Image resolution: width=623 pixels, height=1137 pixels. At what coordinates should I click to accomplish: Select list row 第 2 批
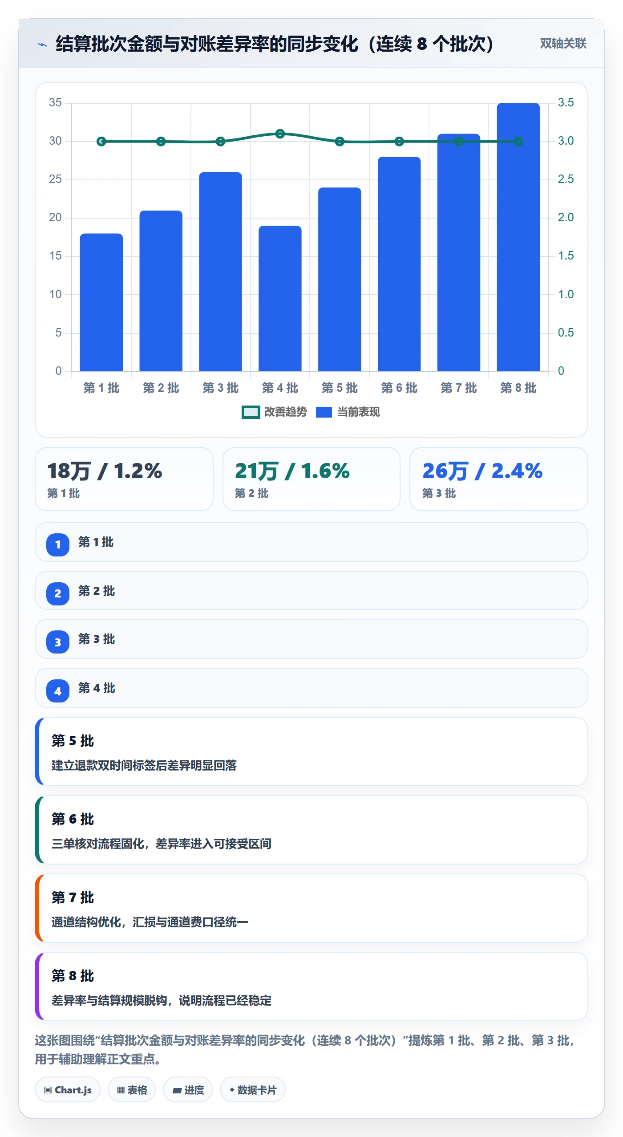point(311,591)
